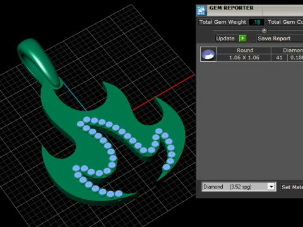Open the Diamond (3.52 spg) material dropdown
This screenshot has height=227, width=303.
(x=271, y=187)
